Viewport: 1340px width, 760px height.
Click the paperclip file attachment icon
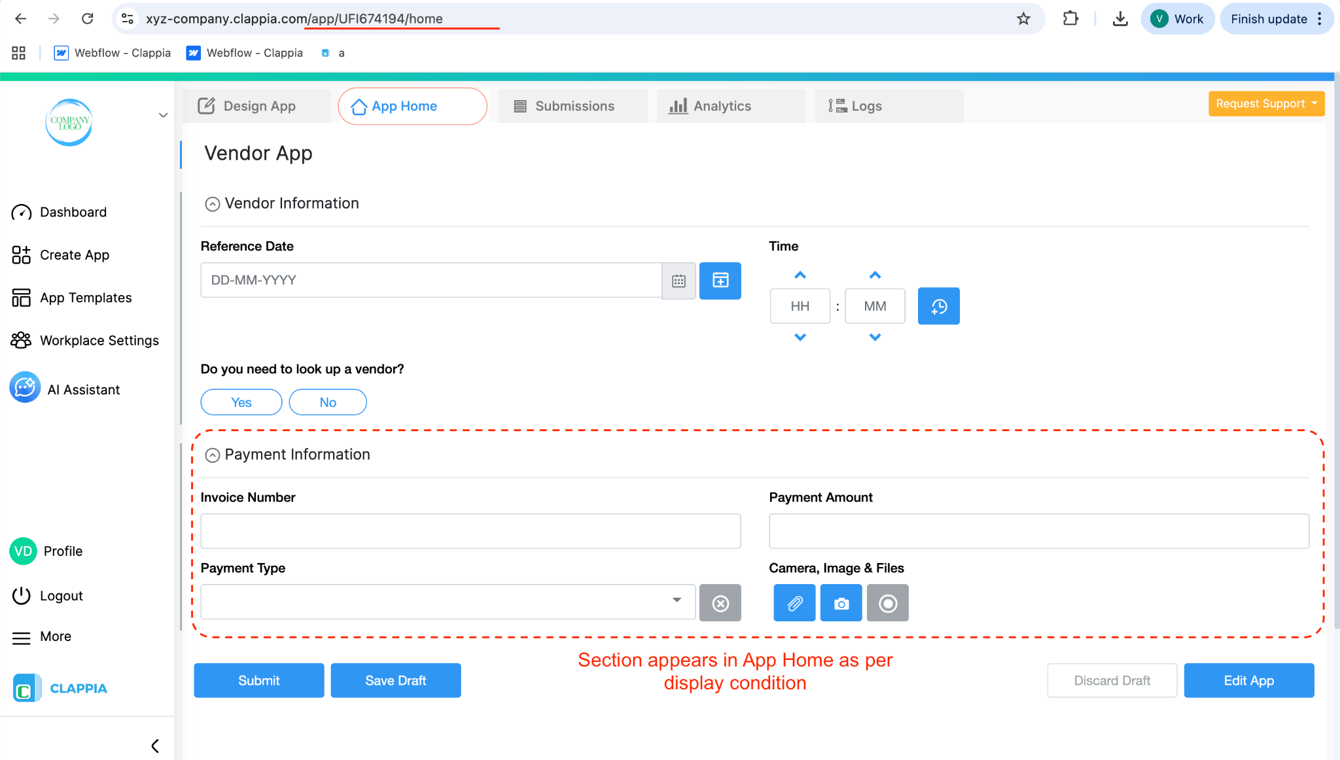(794, 603)
